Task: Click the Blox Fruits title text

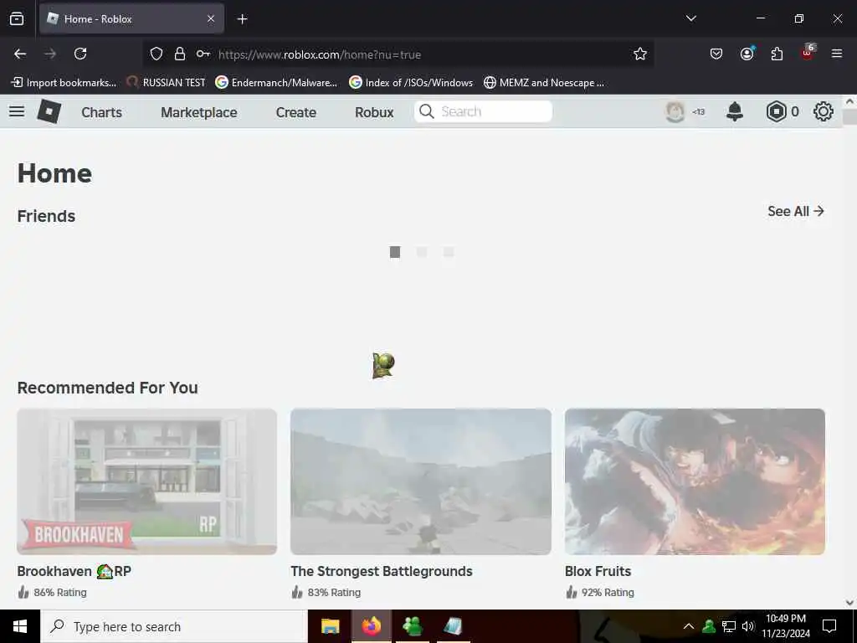Action: click(598, 571)
